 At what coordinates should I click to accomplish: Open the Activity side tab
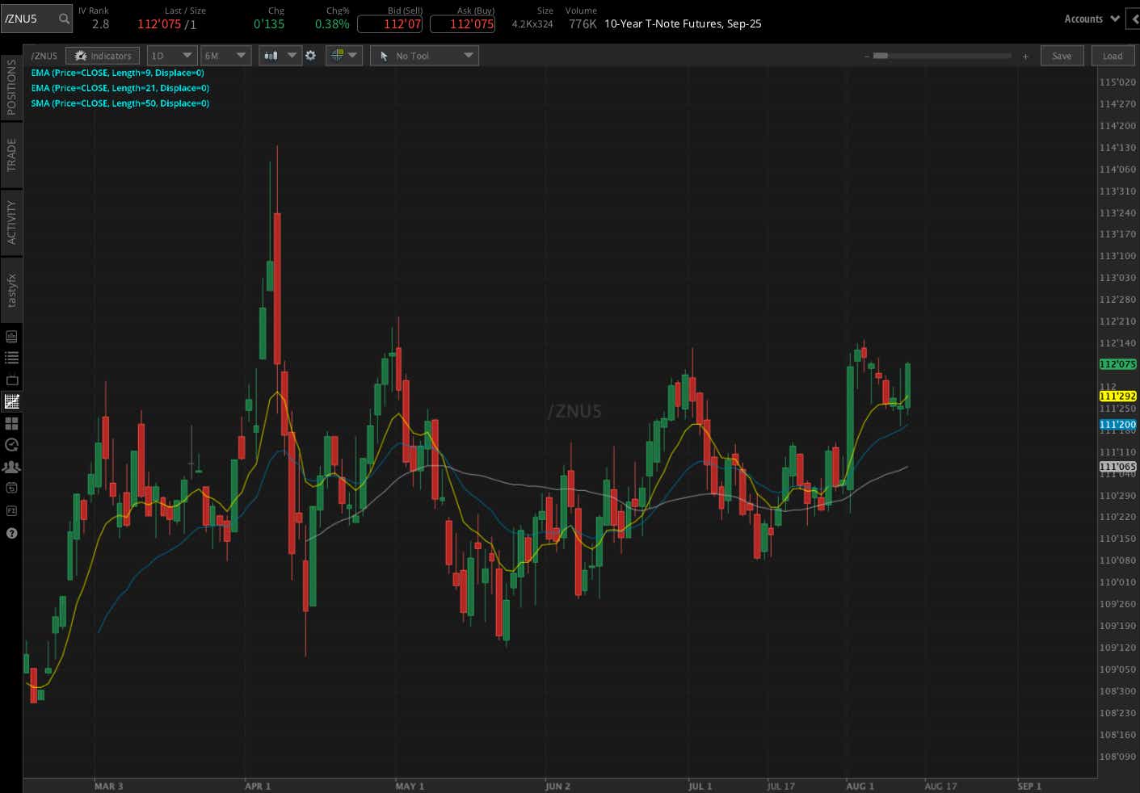tap(11, 222)
